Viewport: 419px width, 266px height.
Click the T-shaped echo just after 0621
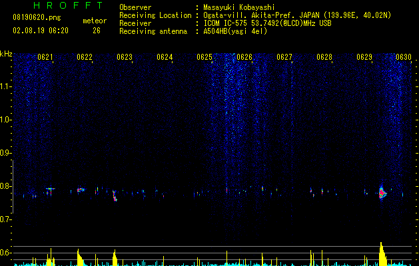point(50,191)
